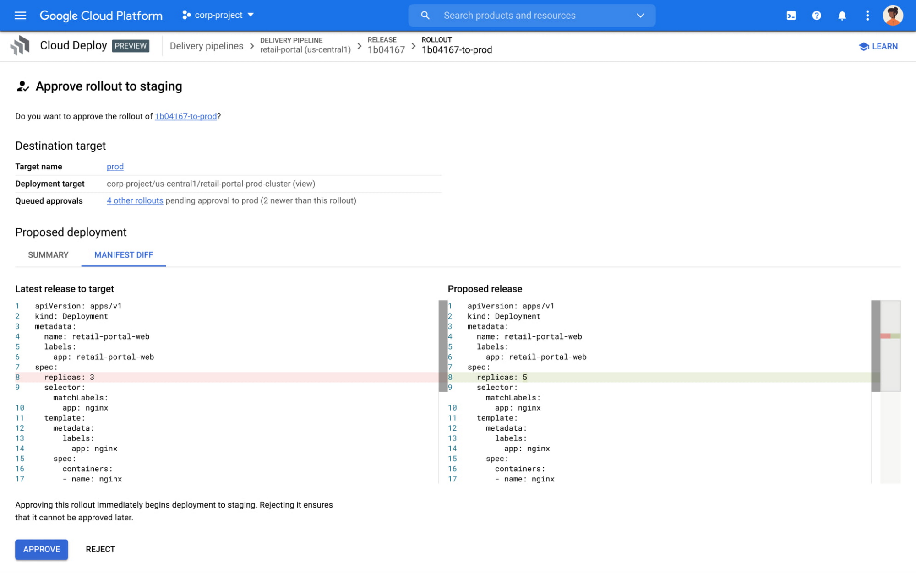Screen dimensions: 916x573
Task: Click the PREVIEW badge
Action: coord(131,46)
